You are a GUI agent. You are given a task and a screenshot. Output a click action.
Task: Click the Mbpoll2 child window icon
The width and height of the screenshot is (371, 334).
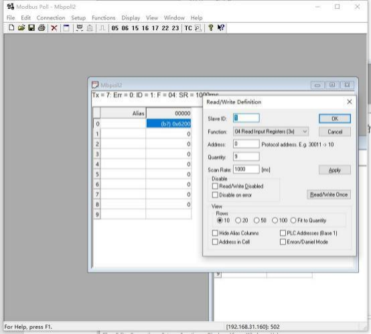pyautogui.click(x=95, y=85)
